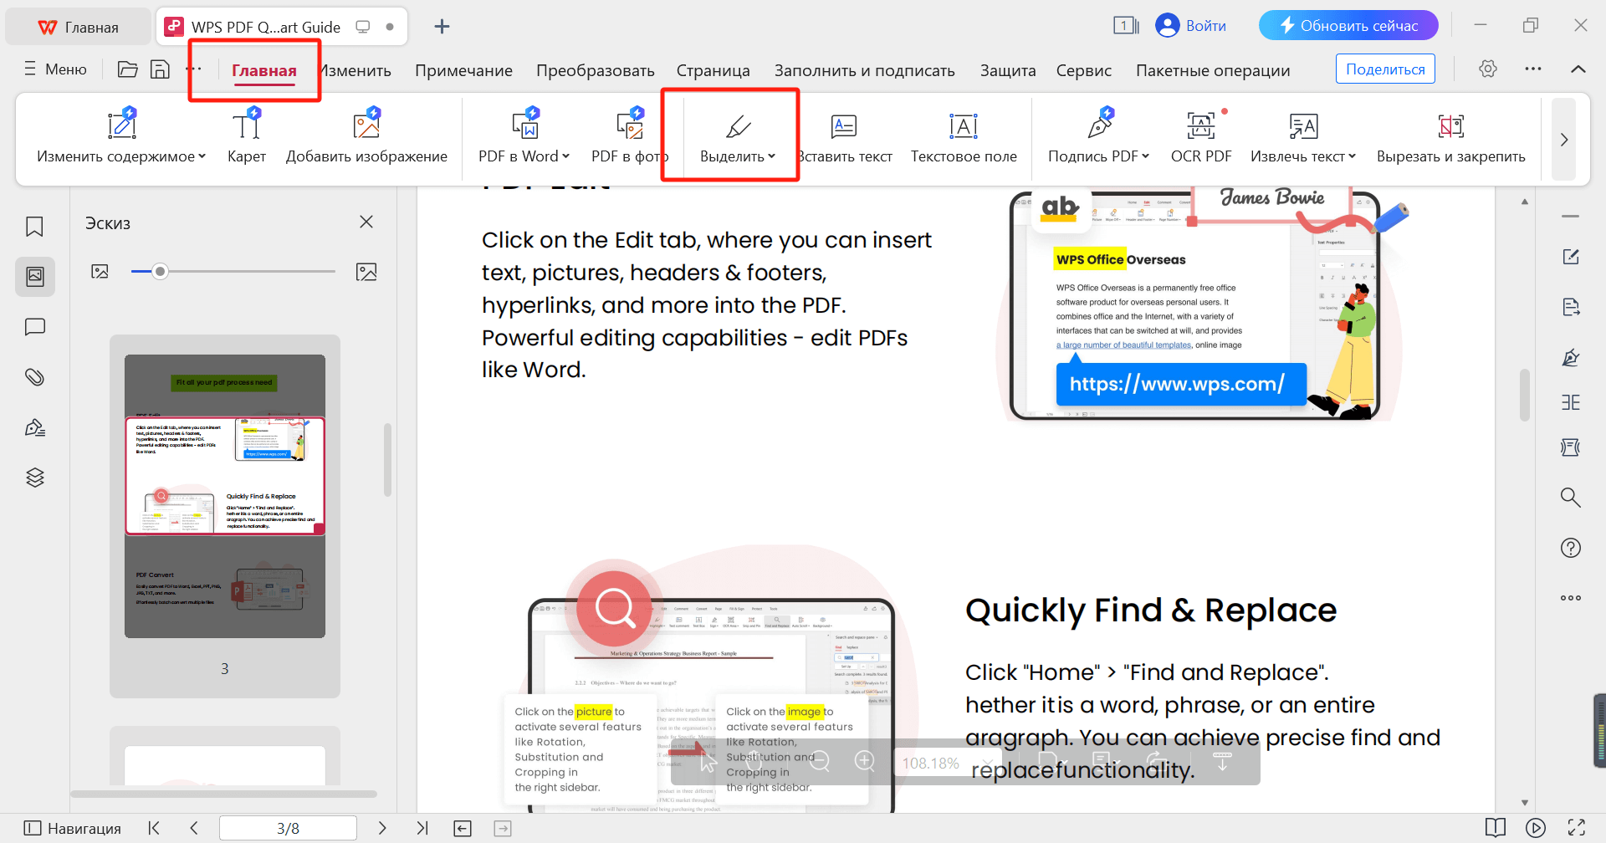The image size is (1606, 843).
Task: Zoom in using the plus icon
Action: click(866, 761)
